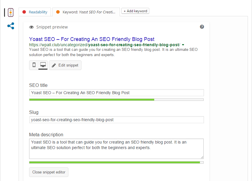Click inside the SEO title field
252x181 pixels.
click(116, 93)
